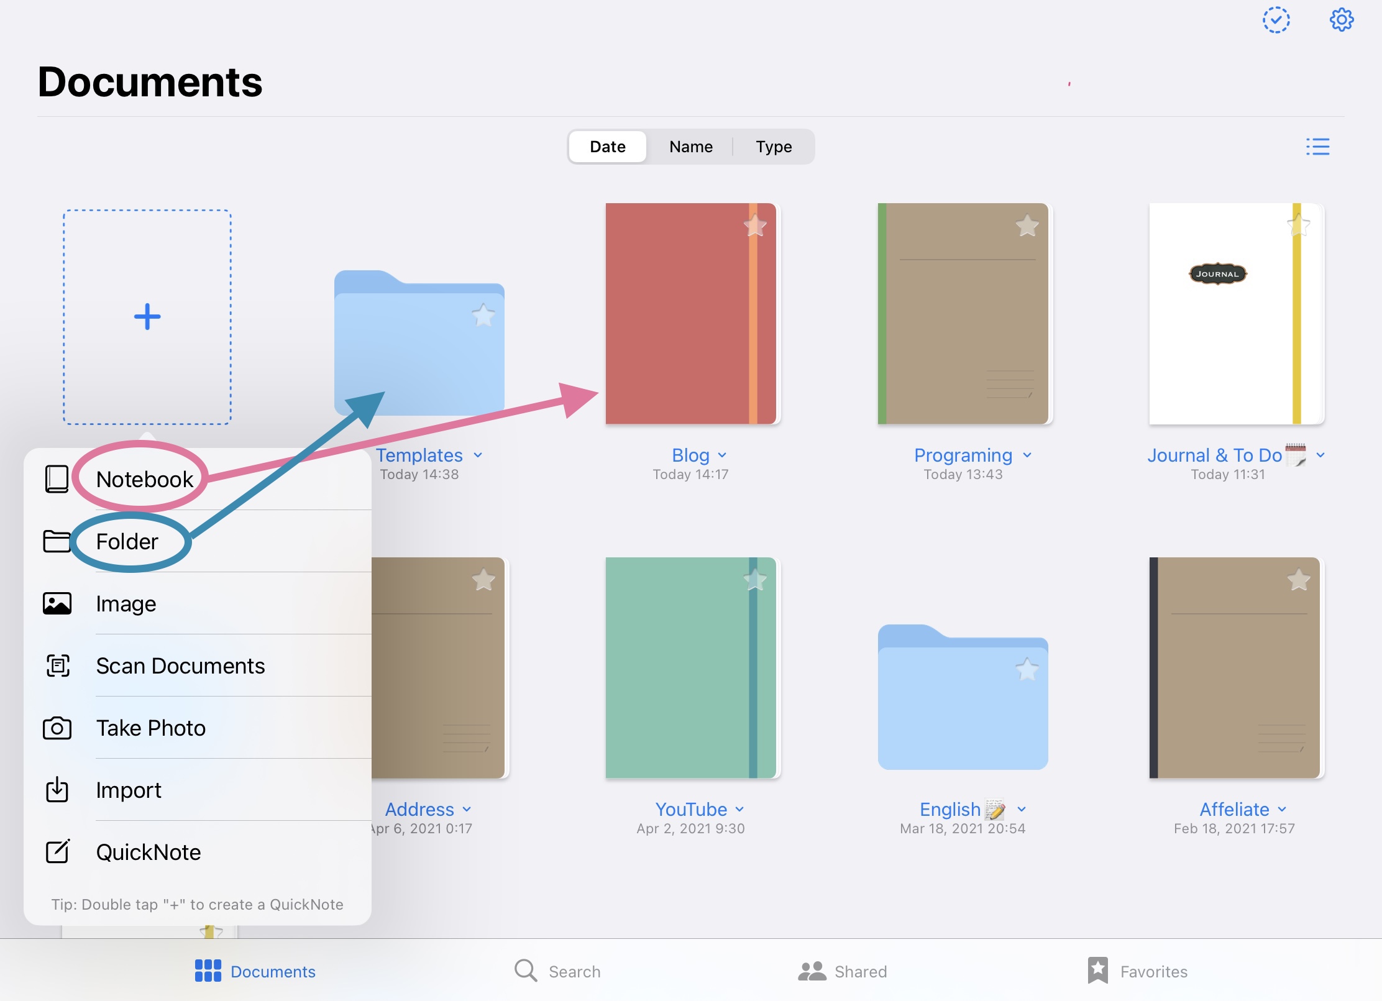
Task: Tap the blue plus new document tile
Action: tap(147, 317)
